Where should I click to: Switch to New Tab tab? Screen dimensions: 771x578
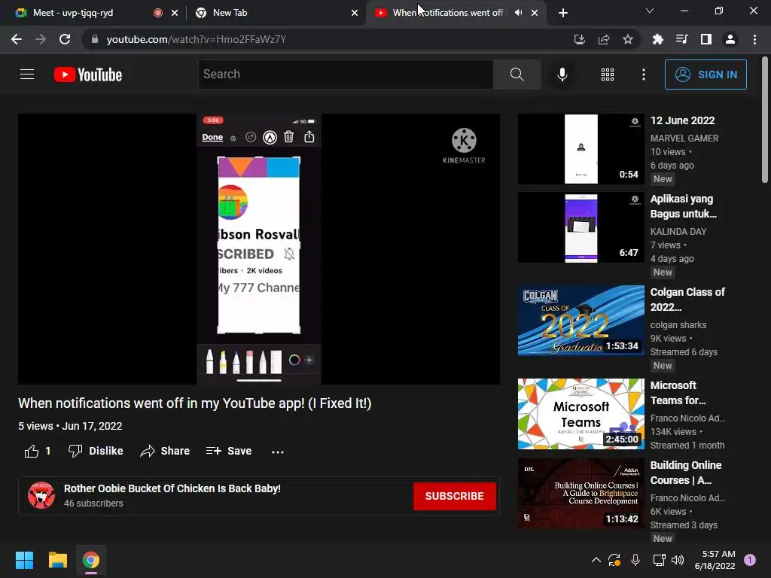[276, 13]
